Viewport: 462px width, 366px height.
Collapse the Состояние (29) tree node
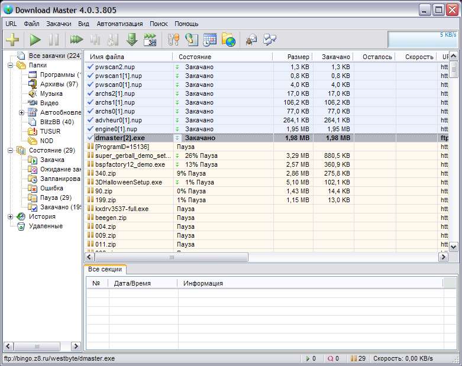coord(10,150)
